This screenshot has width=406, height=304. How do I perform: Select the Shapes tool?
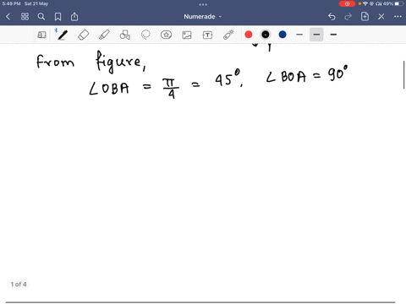125,35
